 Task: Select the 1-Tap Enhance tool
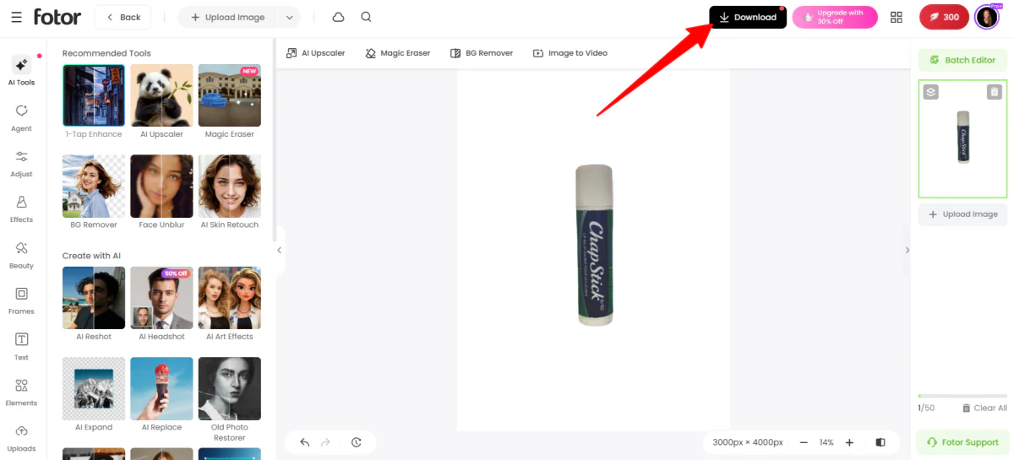pos(94,95)
